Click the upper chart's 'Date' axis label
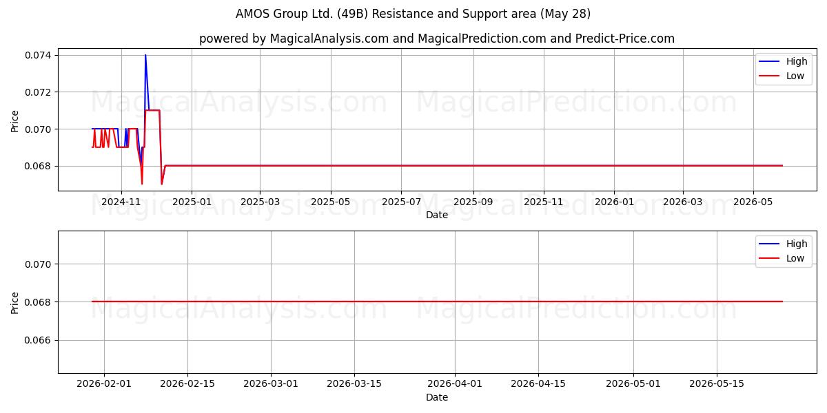The height and width of the screenshot is (413, 827). 437,215
